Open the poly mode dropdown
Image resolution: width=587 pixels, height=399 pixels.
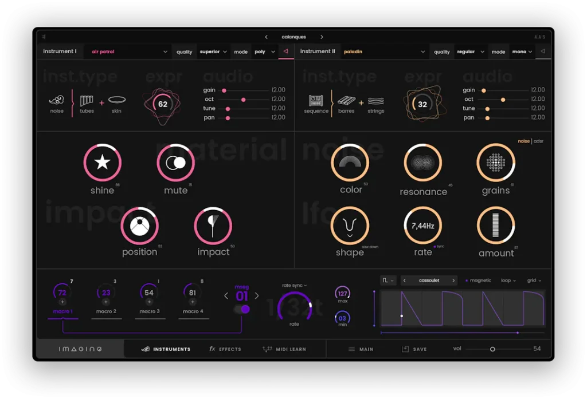[x=264, y=51]
